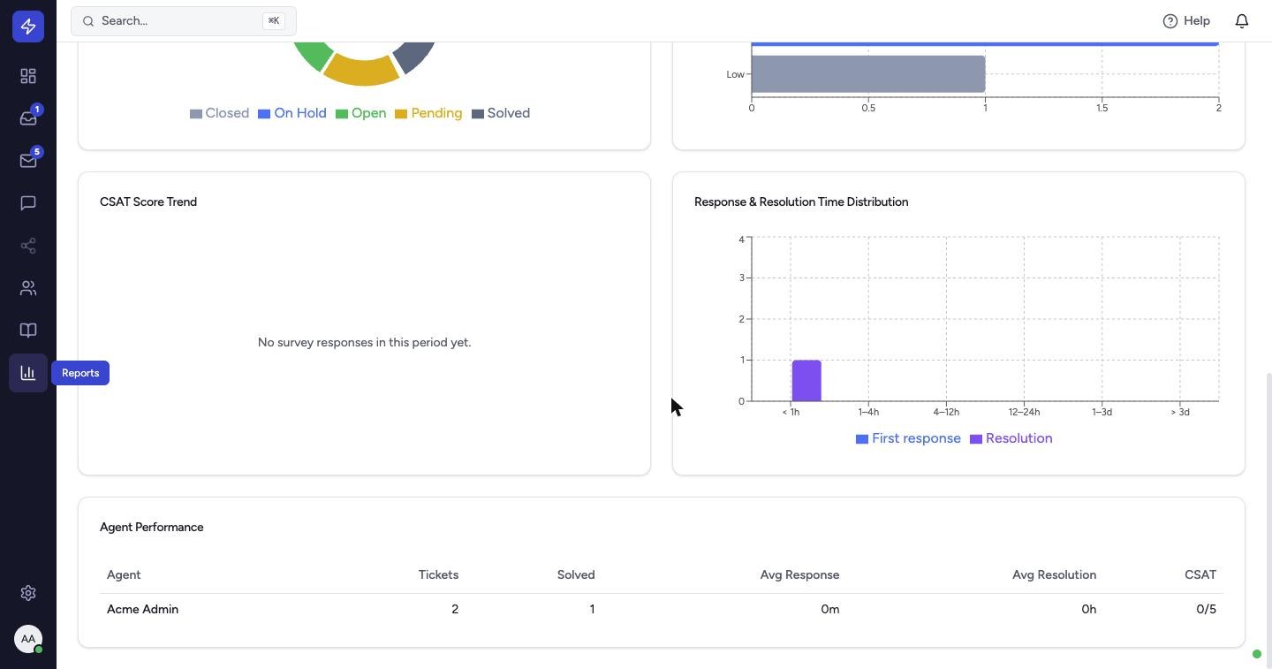Click the notification bell icon
Screen dimensions: 1272x669
click(x=1242, y=20)
